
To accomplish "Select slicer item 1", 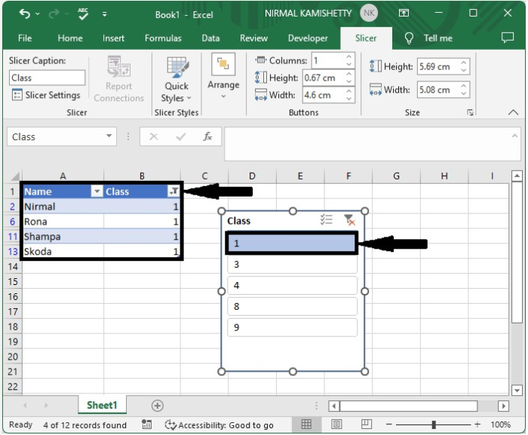I will click(x=292, y=243).
